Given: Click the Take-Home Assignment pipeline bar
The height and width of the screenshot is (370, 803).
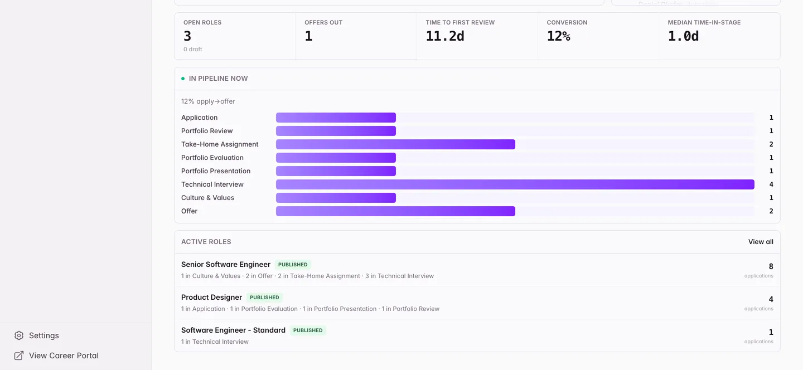Looking at the screenshot, I should coord(395,144).
